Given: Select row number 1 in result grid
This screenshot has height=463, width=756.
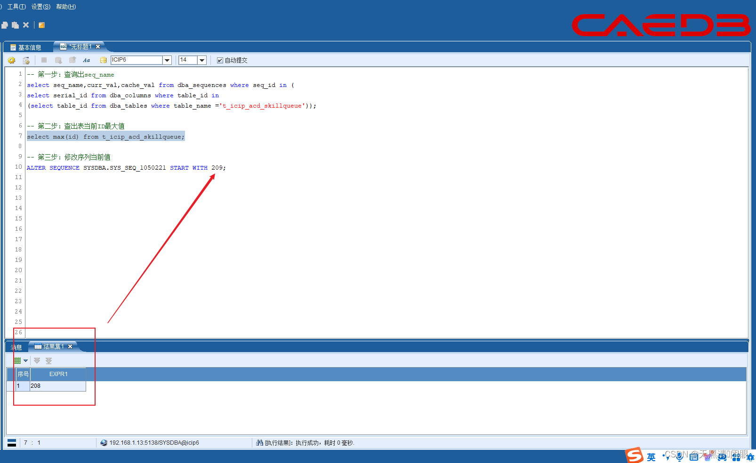Looking at the screenshot, I should (x=23, y=386).
